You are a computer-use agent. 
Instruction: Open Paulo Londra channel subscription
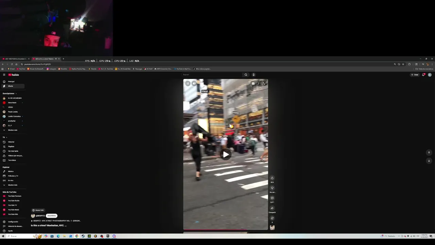(13, 112)
